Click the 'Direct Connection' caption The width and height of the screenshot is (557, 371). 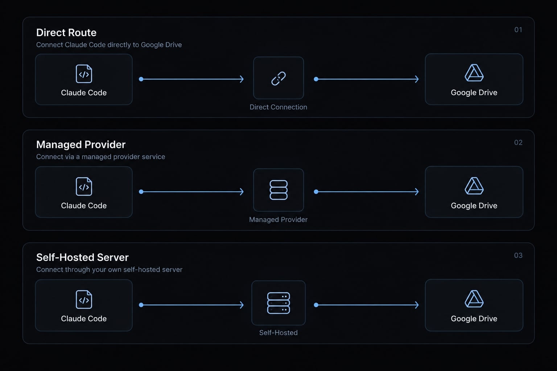[x=278, y=107]
